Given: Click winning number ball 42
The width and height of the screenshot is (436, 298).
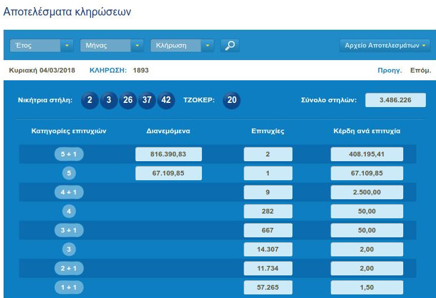Looking at the screenshot, I should point(166,100).
